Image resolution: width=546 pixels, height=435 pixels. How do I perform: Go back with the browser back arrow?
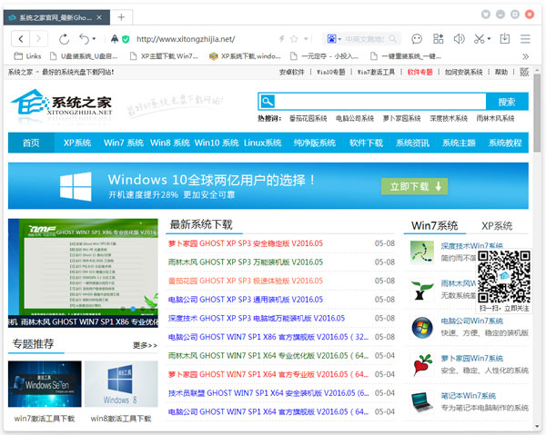pos(21,39)
